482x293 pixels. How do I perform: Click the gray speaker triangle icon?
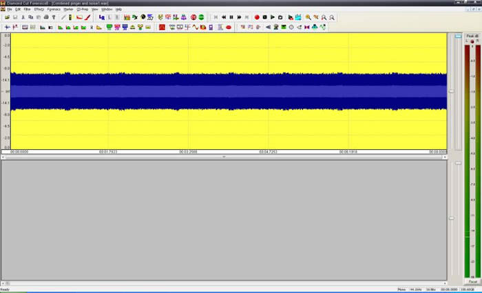268,28
